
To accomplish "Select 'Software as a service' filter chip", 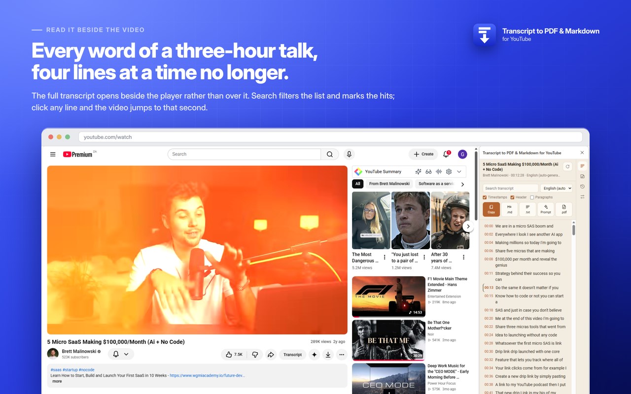I will click(436, 184).
